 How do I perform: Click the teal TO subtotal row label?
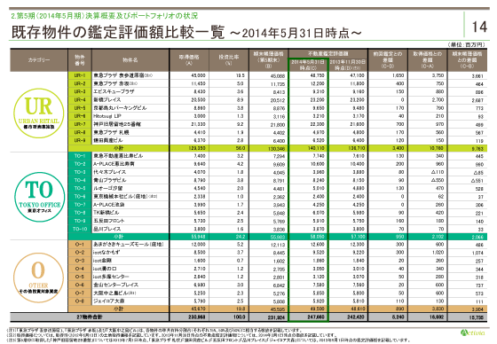(x=119, y=237)
